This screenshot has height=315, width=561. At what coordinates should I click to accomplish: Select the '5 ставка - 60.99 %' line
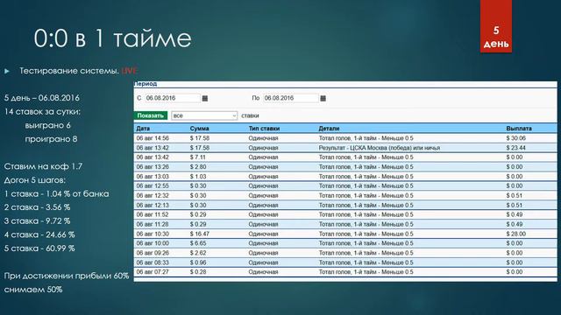(x=39, y=248)
